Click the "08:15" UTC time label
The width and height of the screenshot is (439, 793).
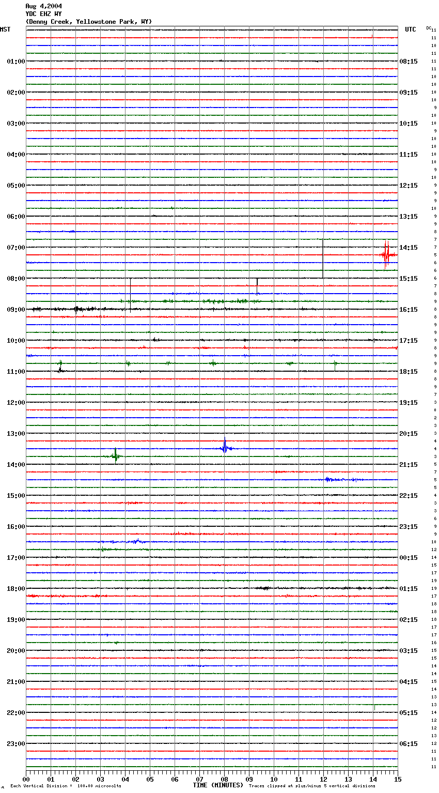tap(409, 62)
